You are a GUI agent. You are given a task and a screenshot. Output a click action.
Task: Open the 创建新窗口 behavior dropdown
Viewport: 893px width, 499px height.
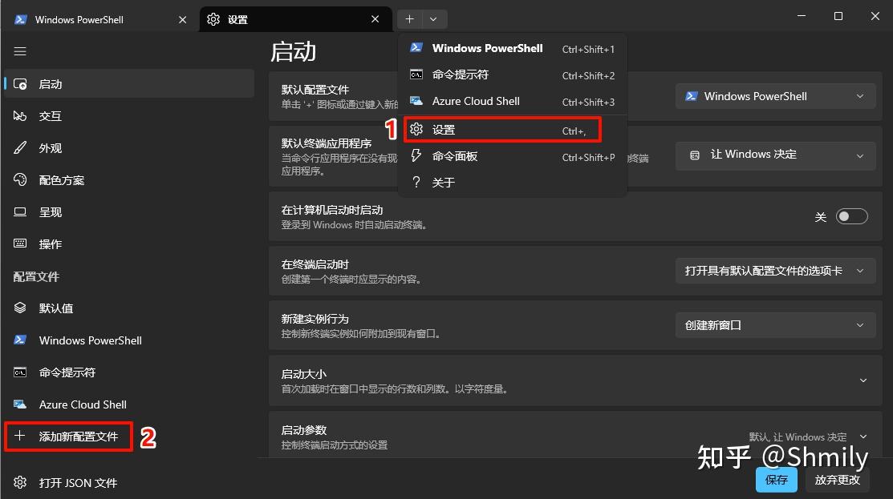(x=775, y=324)
